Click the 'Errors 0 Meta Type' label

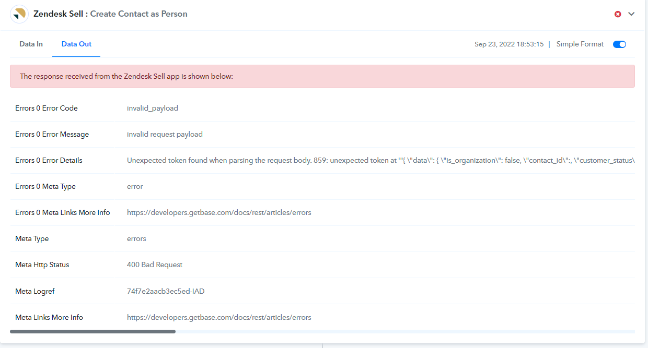point(45,186)
